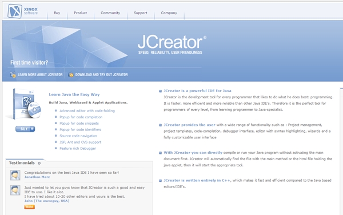Click bullet icon beside Source code navigation
The width and height of the screenshot is (343, 215).
click(56, 136)
